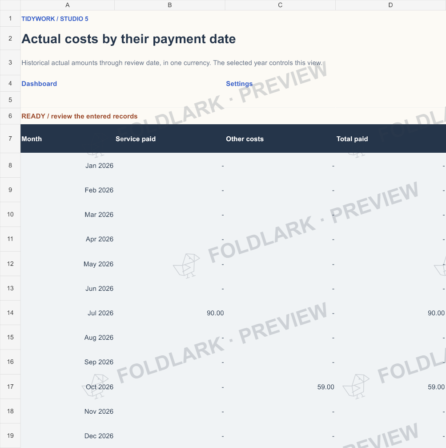This screenshot has width=446, height=448.
Task: Select the "Jul 2026" month cell
Action: (67, 313)
